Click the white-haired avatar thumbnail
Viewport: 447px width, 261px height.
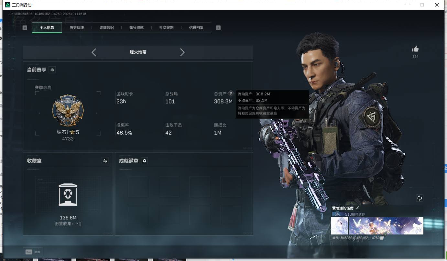(x=339, y=226)
